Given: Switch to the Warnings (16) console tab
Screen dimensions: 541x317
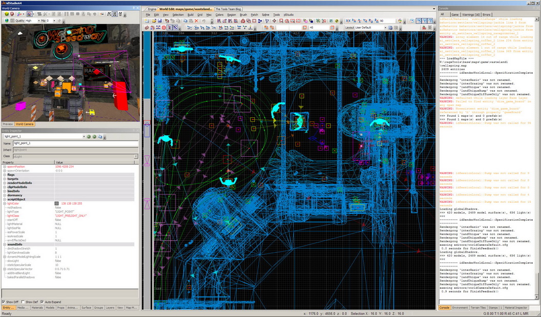Looking at the screenshot, I should tap(471, 14).
